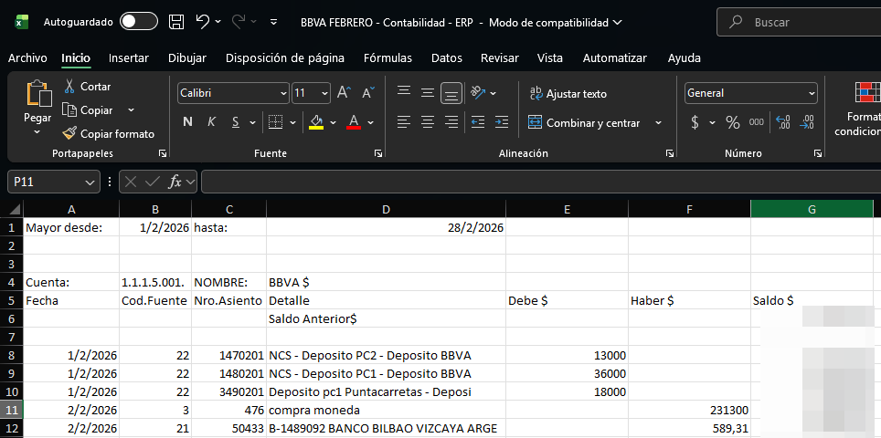Expand the Pegar options arrow
Screen dimensions: 881x438
37,131
